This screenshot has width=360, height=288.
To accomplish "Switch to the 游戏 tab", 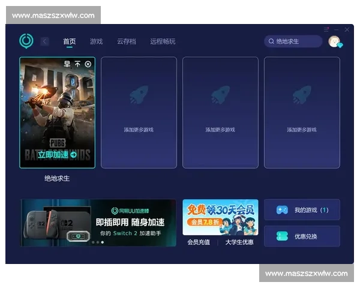I will click(x=96, y=41).
